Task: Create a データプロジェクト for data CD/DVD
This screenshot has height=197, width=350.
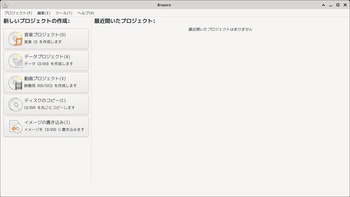Action: [x=46, y=60]
